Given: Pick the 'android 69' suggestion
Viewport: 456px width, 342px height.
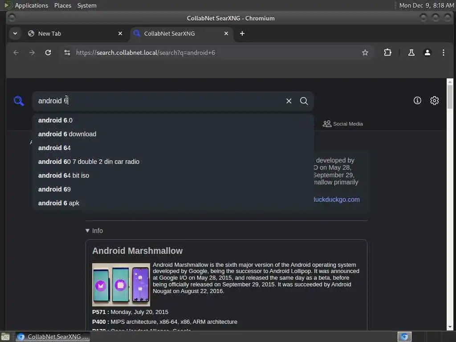Looking at the screenshot, I should click(173, 189).
